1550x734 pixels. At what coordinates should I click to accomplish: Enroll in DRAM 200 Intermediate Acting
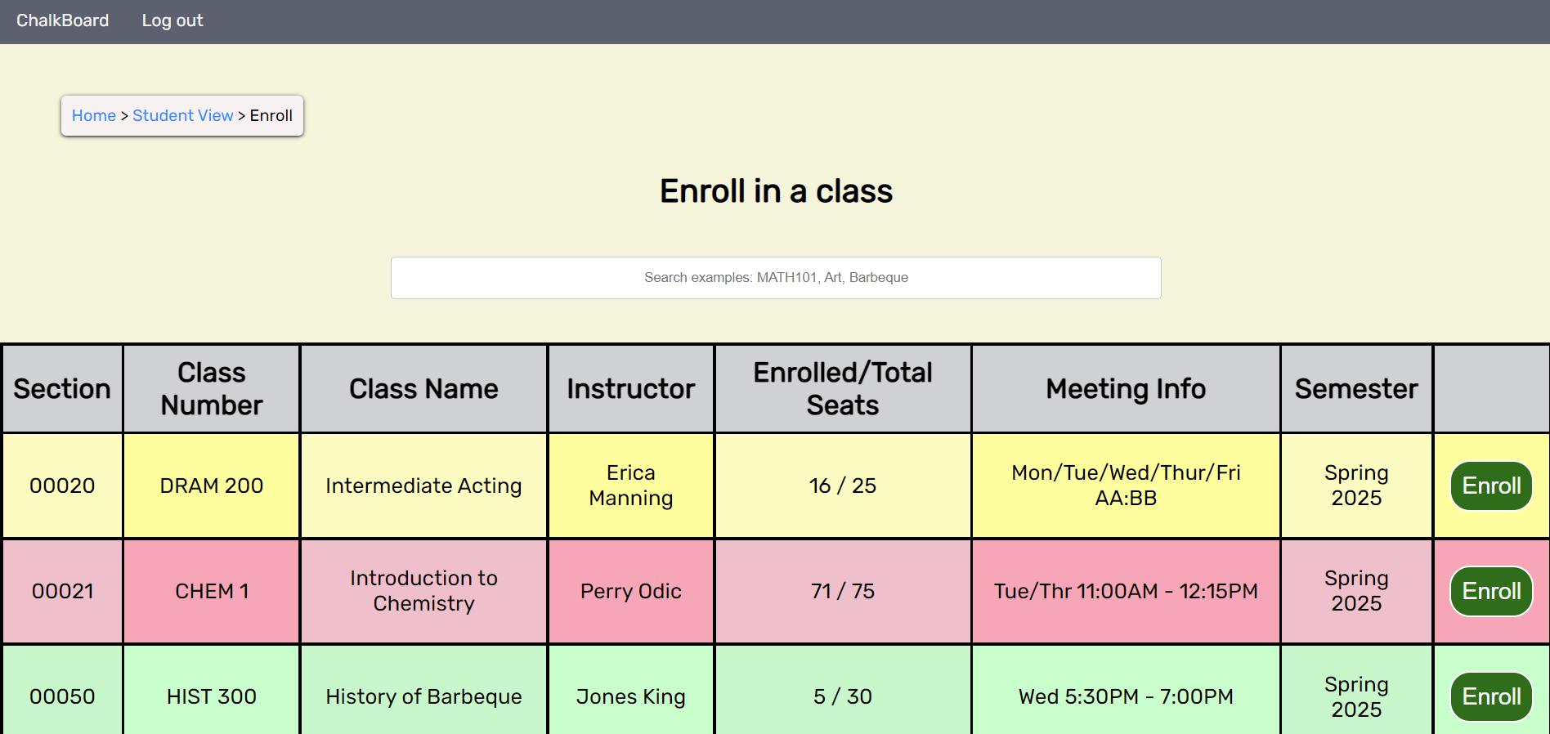(1490, 486)
